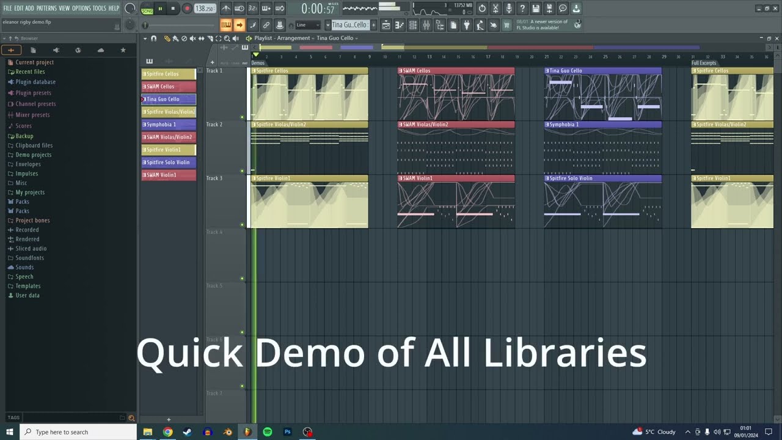This screenshot has width=782, height=440.
Task: Click the Windows taskbar search box
Action: click(78, 432)
